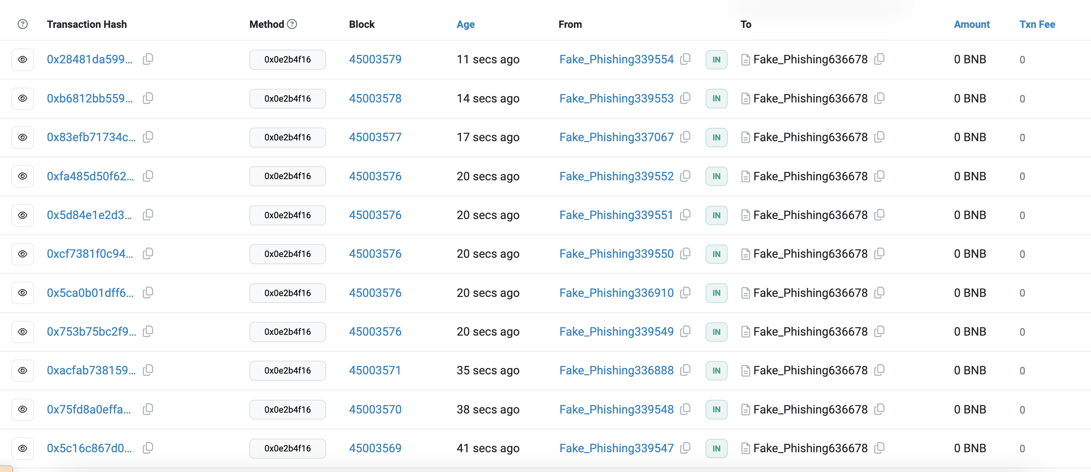Screen dimensions: 1091x472
Task: Copy Fake_Phishing339551 sender address
Action: click(x=685, y=215)
